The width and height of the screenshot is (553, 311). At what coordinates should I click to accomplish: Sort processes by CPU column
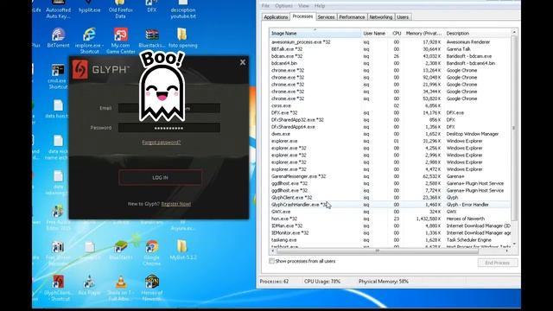coord(397,33)
